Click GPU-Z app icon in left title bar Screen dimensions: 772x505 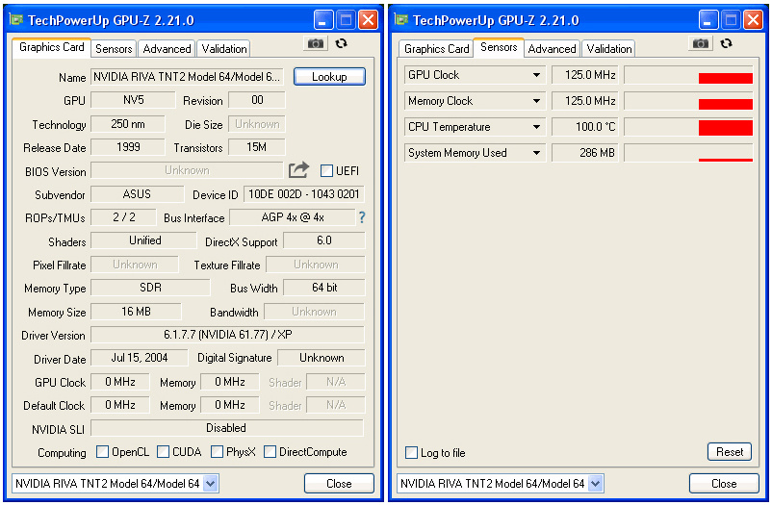16,19
